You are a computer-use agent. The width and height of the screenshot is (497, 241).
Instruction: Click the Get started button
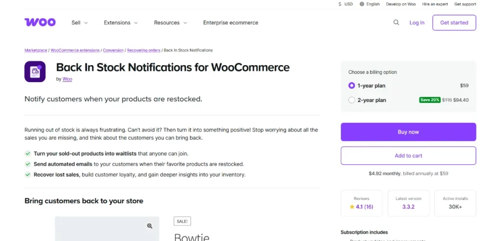pos(454,22)
